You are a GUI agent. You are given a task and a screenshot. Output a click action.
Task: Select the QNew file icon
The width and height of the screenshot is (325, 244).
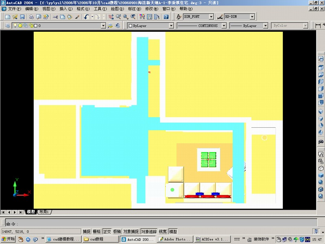(7, 17)
